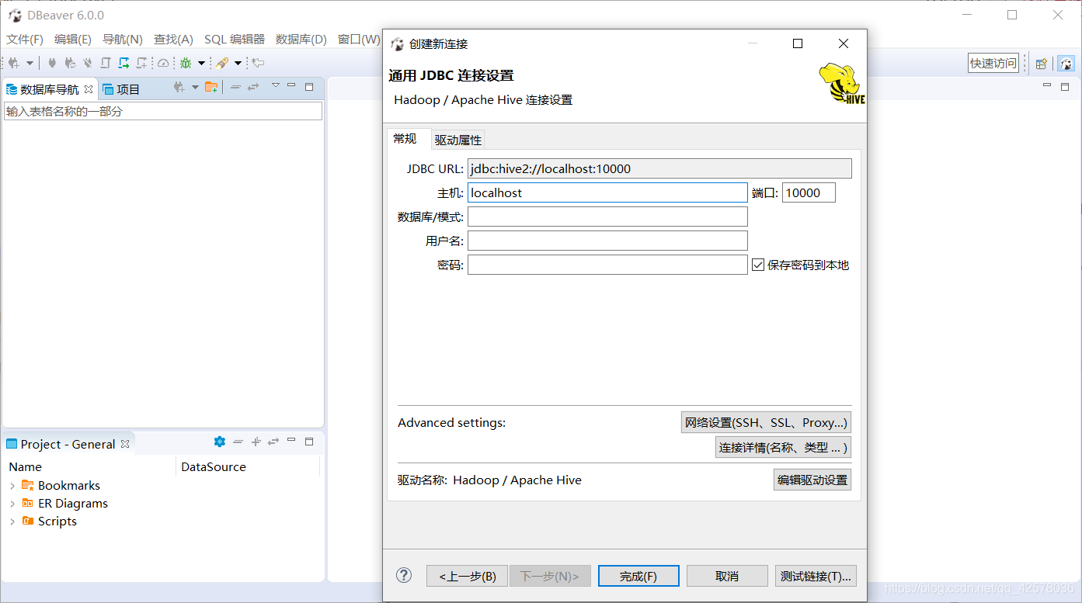Toggle link arrows icon in Project - General panel

(x=273, y=442)
